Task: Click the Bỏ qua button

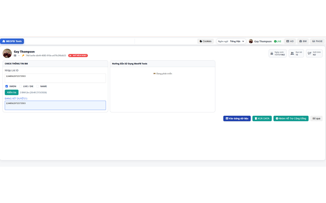Action: 316,118
